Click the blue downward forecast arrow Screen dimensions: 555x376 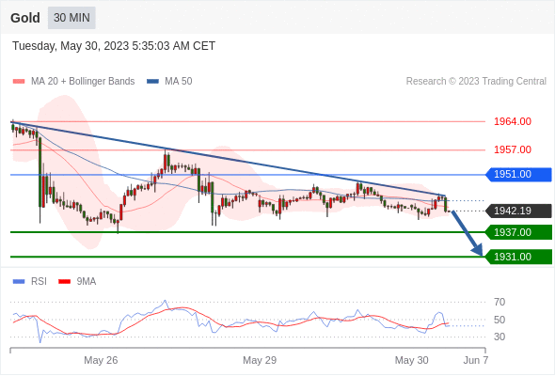pyautogui.click(x=468, y=233)
